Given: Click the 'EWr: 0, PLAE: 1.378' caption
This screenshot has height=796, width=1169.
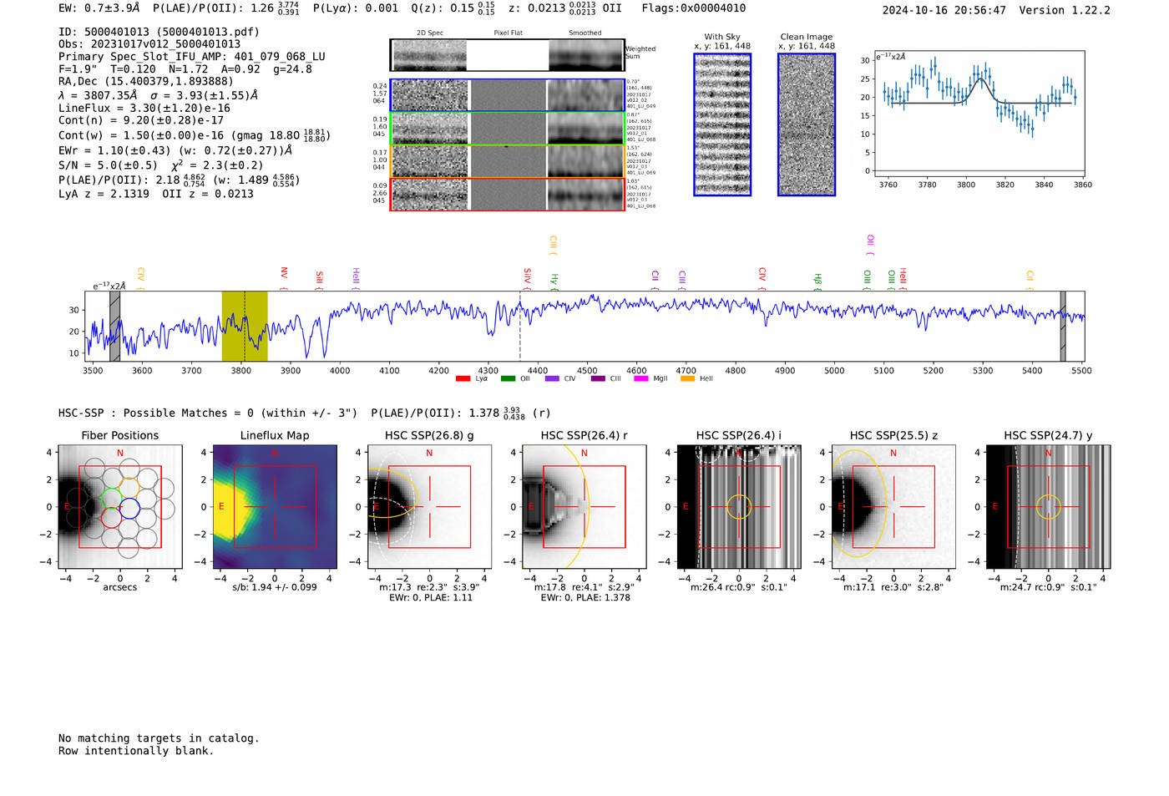Looking at the screenshot, I should click(584, 598).
